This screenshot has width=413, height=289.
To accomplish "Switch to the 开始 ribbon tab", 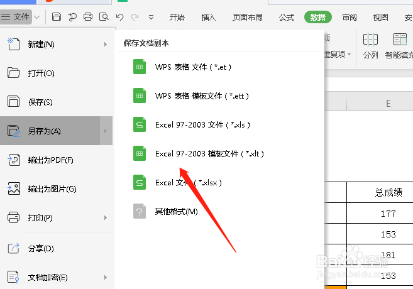I will [x=177, y=18].
